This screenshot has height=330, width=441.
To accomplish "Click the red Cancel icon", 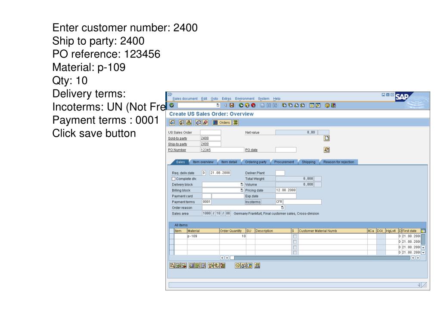I will tap(253, 105).
